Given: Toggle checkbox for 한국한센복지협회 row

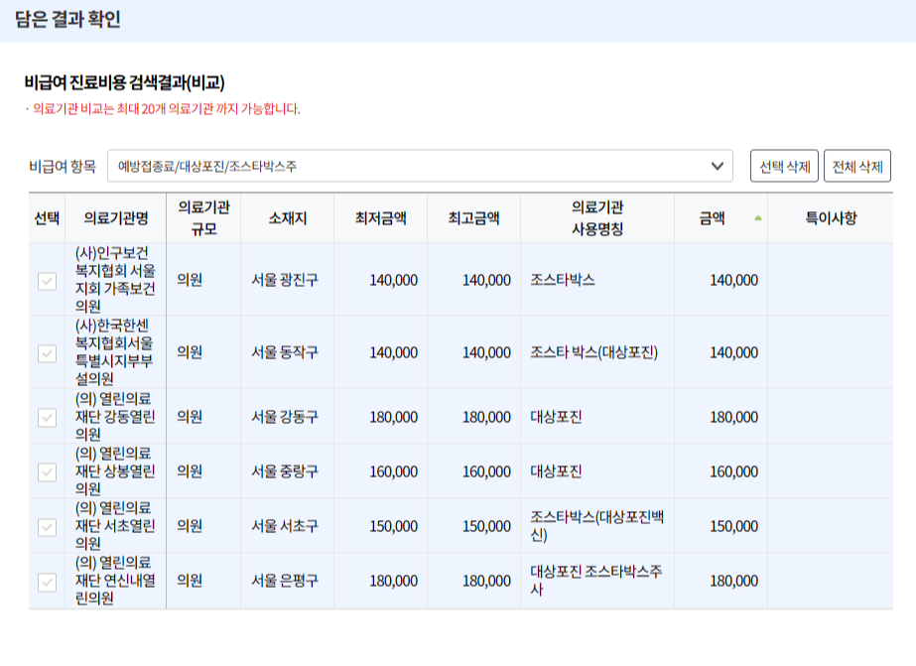Looking at the screenshot, I should [45, 352].
